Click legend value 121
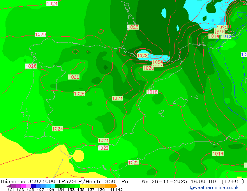This screenshot has height=191, width=247. (11, 189)
